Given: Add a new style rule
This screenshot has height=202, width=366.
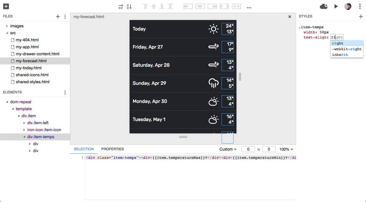Looking at the screenshot, I should pyautogui.click(x=361, y=17).
